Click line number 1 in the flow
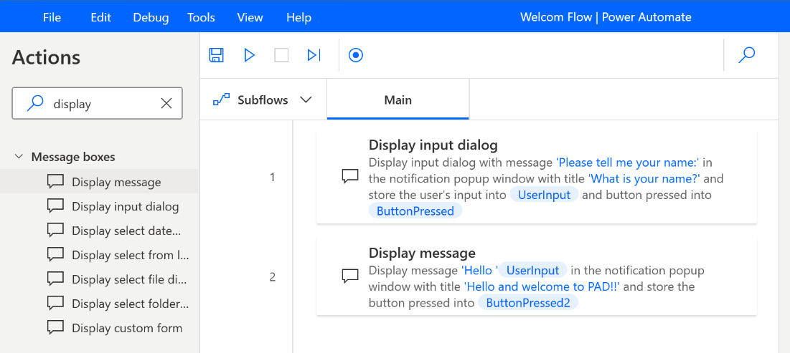The width and height of the screenshot is (790, 353). (x=273, y=177)
